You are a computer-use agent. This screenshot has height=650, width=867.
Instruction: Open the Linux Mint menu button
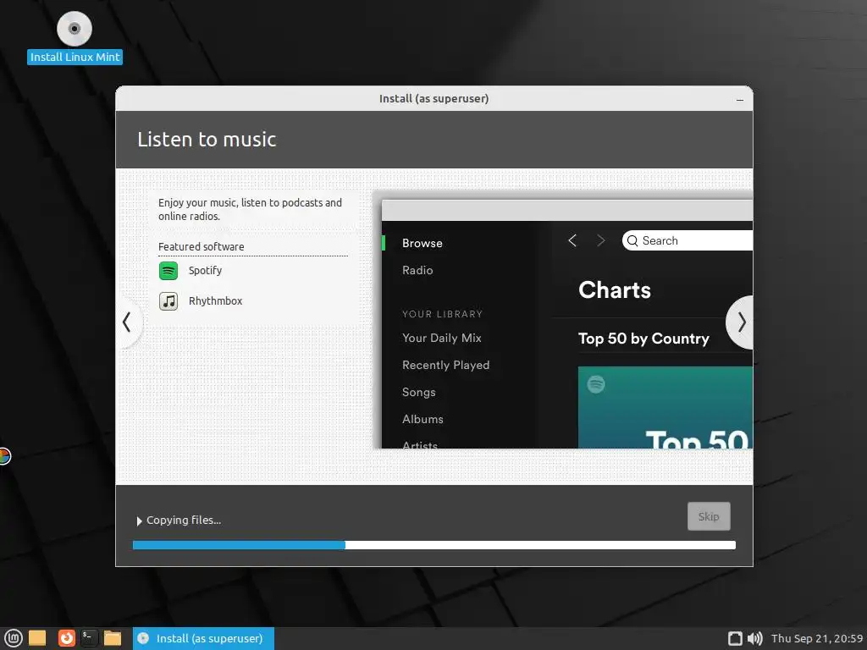14,638
